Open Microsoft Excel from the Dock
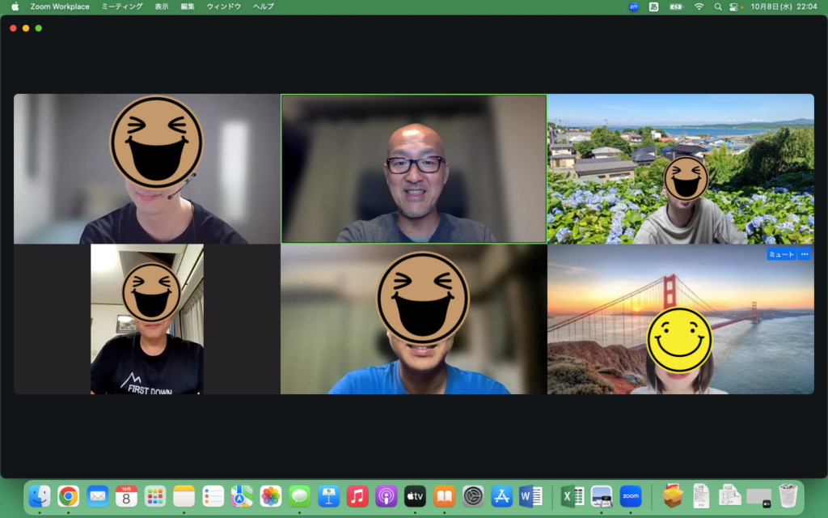Screen dimensions: 828x518 tap(572, 495)
